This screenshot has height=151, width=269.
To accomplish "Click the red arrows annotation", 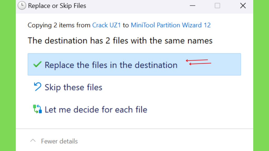I will pos(199,62).
